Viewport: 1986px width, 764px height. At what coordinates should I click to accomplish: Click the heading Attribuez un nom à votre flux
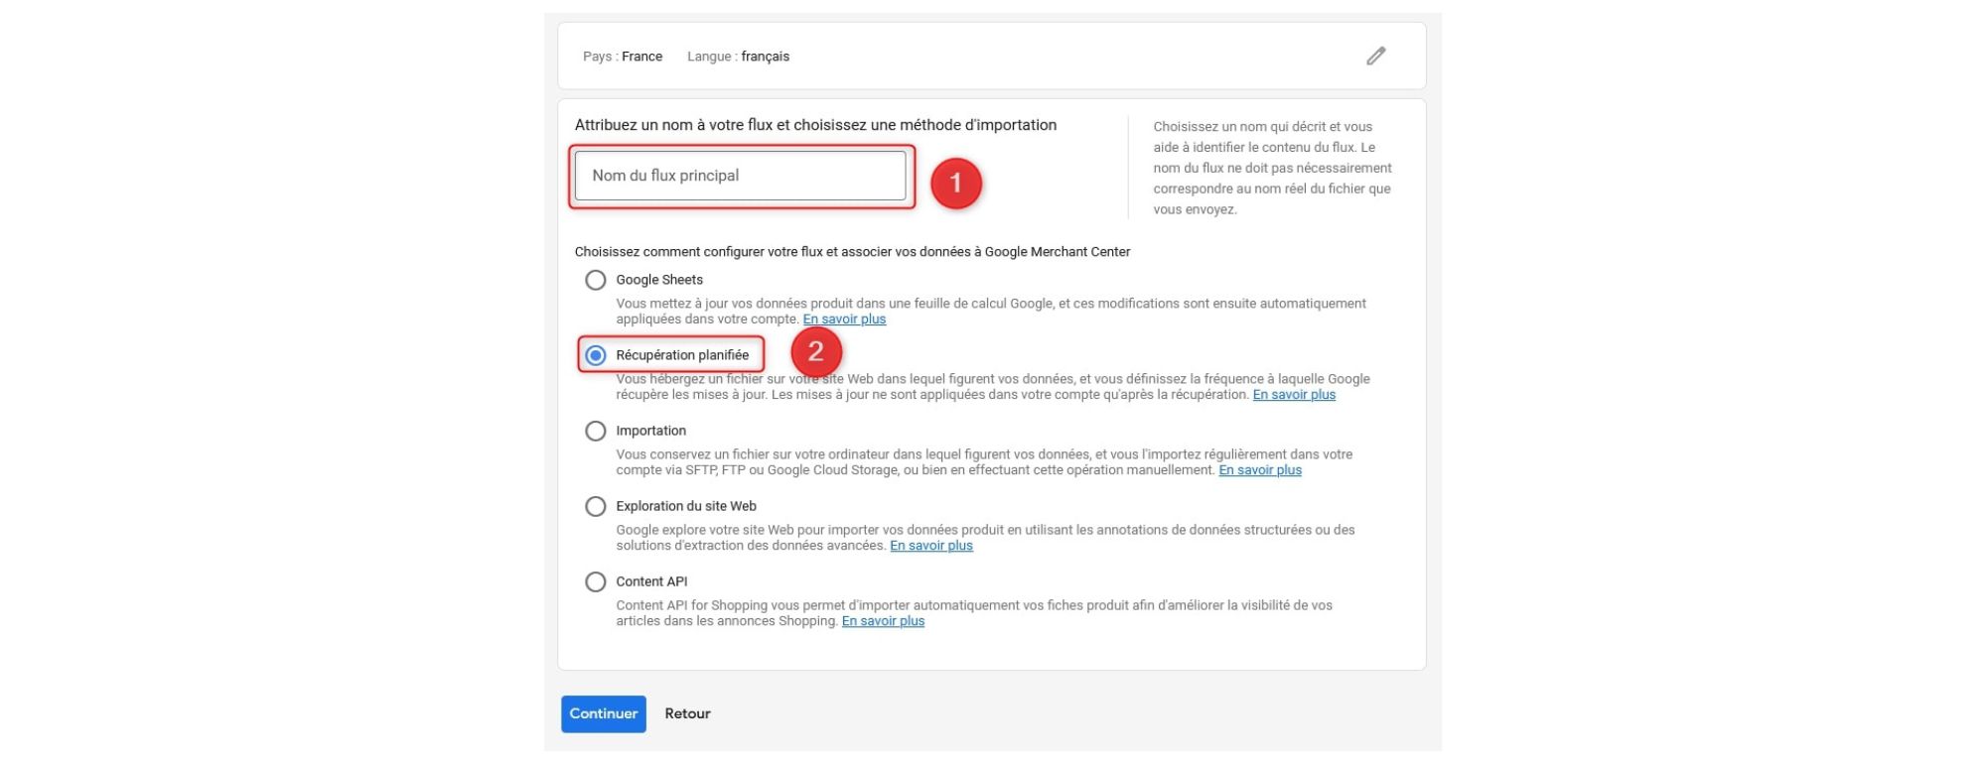[815, 125]
